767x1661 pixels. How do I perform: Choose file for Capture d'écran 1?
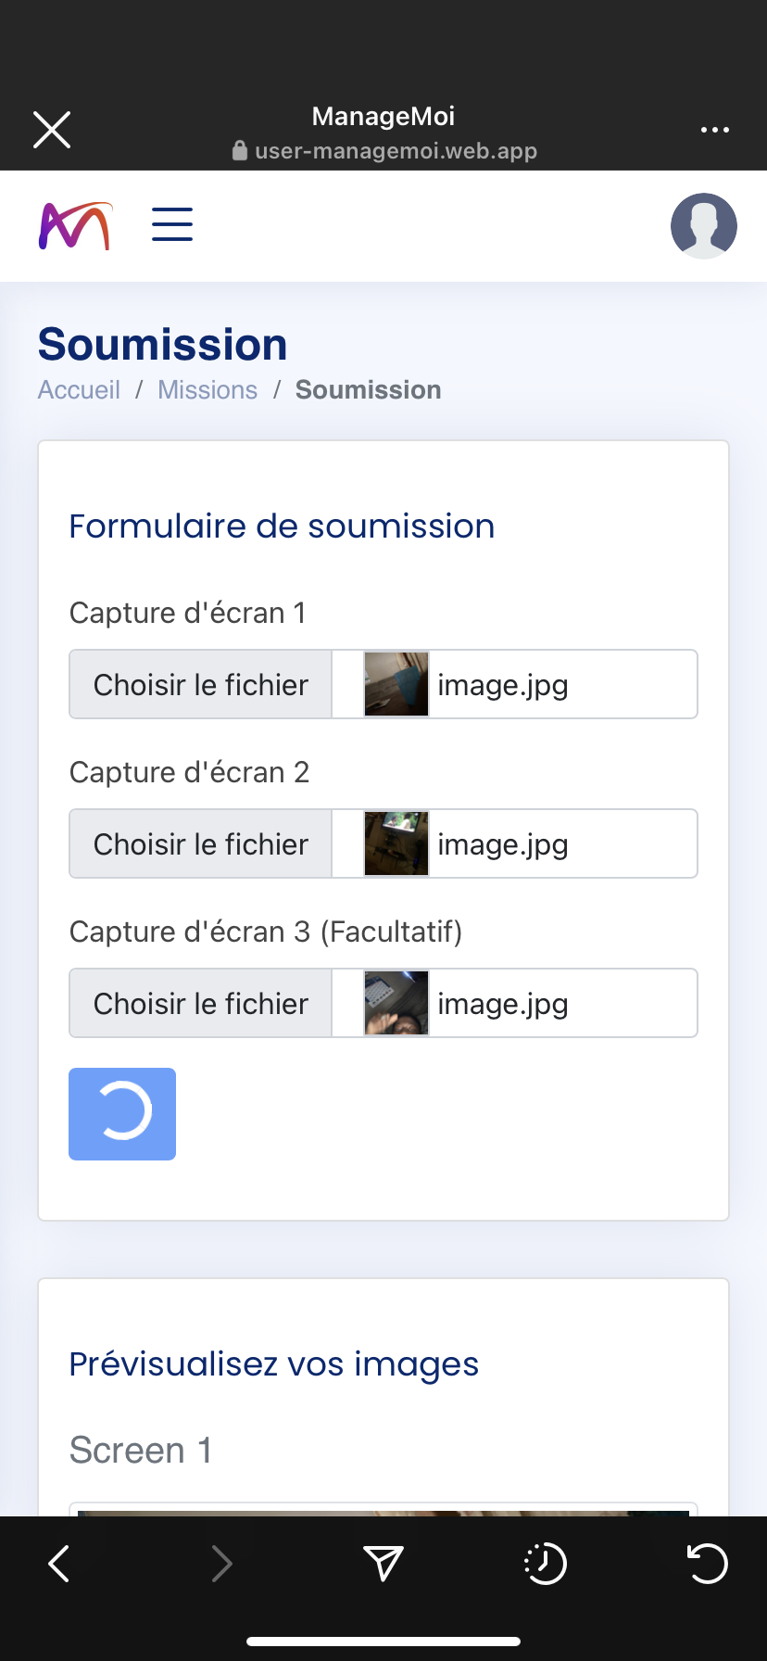tap(201, 685)
